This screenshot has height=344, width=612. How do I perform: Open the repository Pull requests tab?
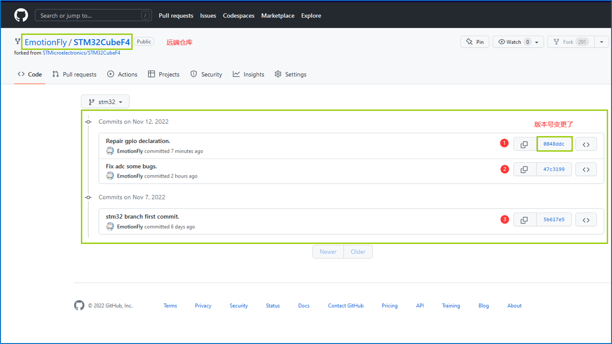pos(74,74)
